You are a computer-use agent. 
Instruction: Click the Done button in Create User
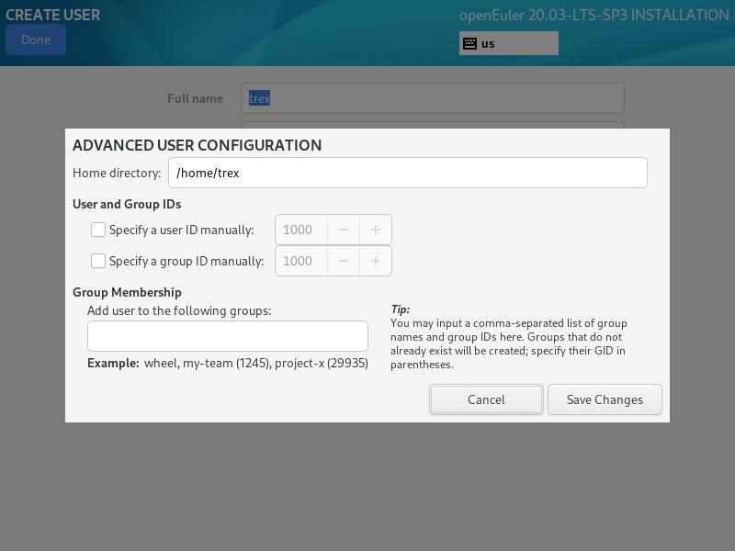36,39
